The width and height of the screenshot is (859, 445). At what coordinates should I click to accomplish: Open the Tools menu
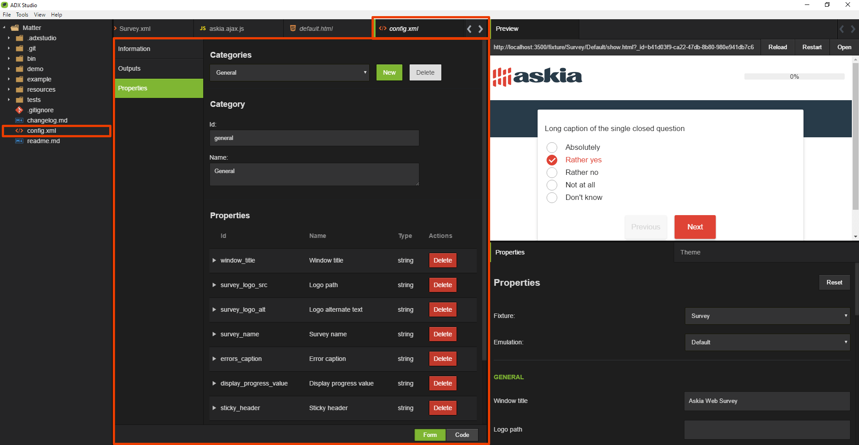pos(22,15)
